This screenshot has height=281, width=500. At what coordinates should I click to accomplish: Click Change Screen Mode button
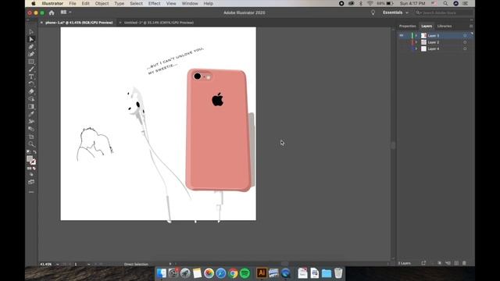[x=31, y=182]
